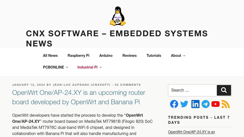Focus the Search input field
Screen dimensions: 244x137
(192, 90)
